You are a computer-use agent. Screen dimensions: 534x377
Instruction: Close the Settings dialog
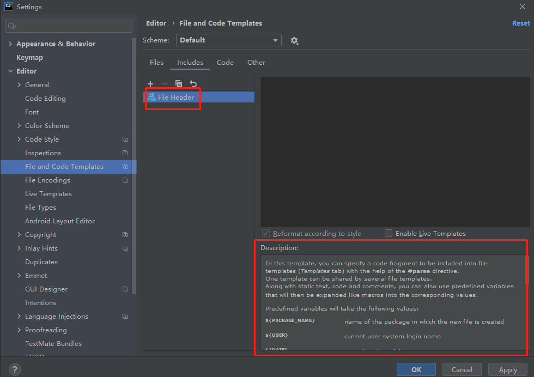click(523, 7)
